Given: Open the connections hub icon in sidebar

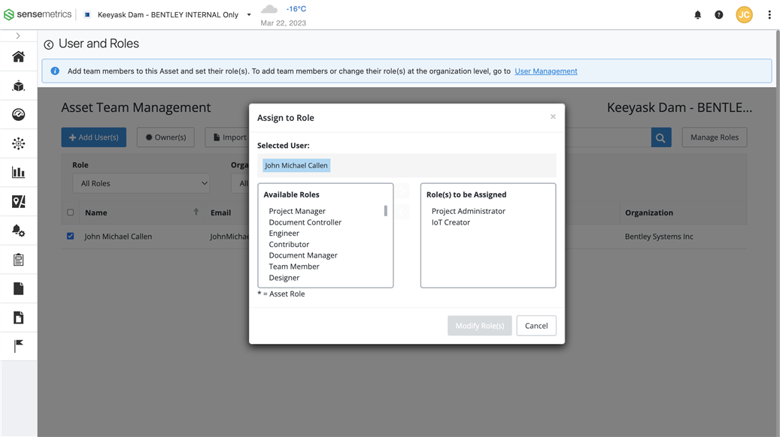Looking at the screenshot, I should (x=19, y=142).
